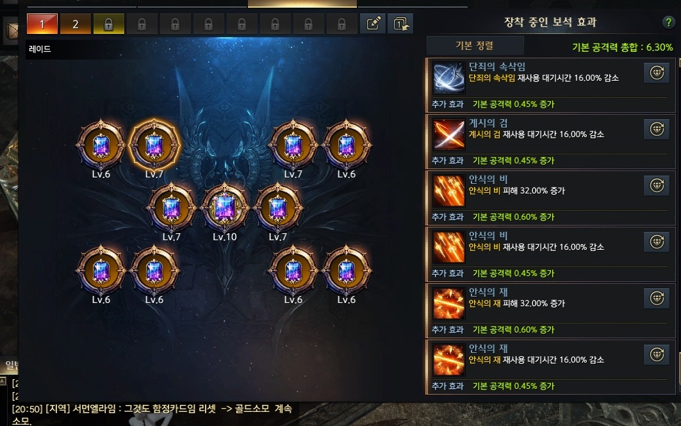This screenshot has height=426, width=681.
Task: Select the top-left Lv.6 gem
Action: (101, 145)
